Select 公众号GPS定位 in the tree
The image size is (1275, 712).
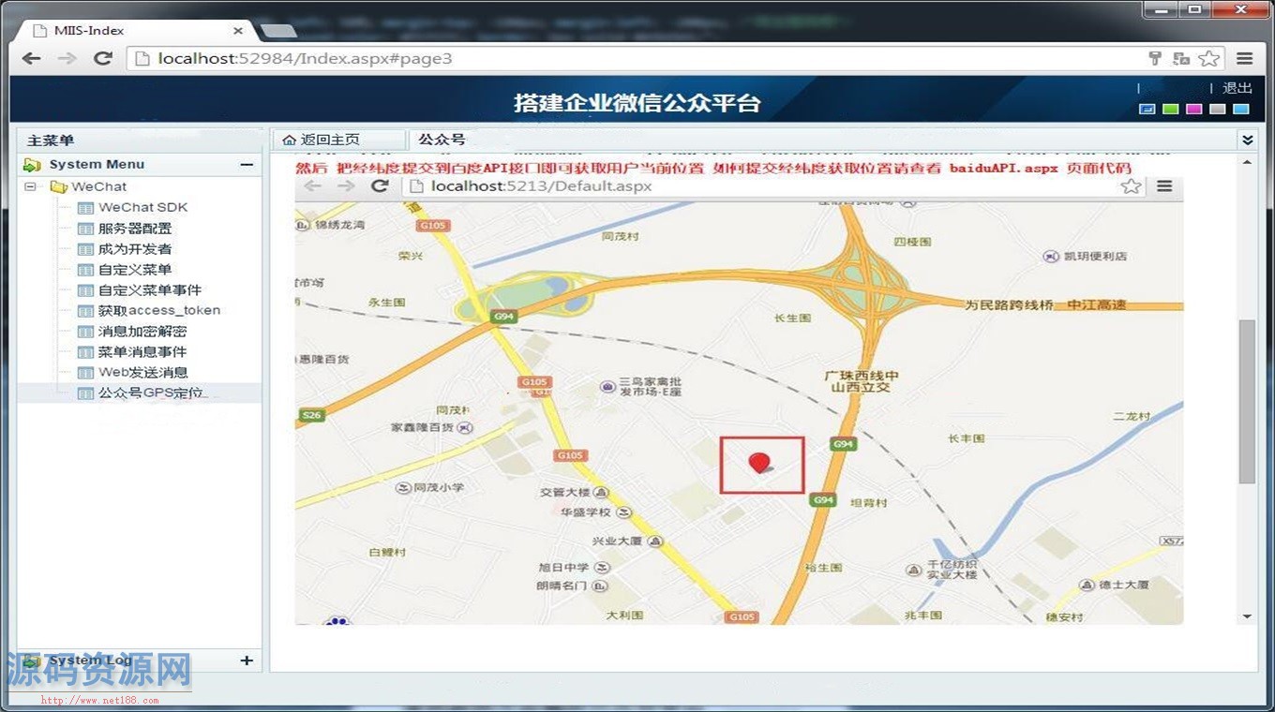coord(153,393)
